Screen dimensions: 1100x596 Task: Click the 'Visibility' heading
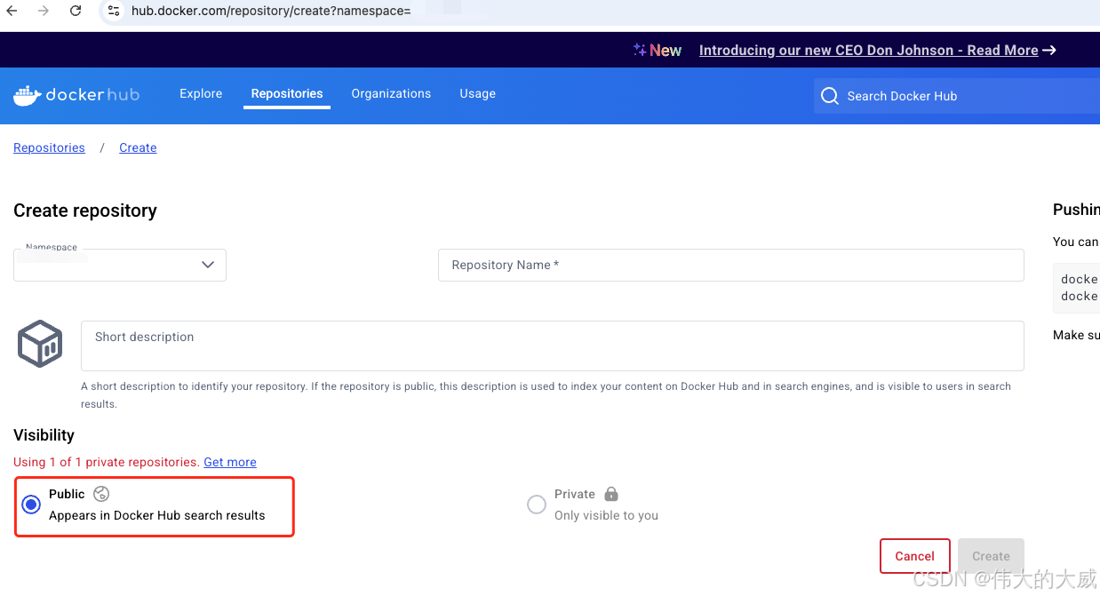click(44, 435)
